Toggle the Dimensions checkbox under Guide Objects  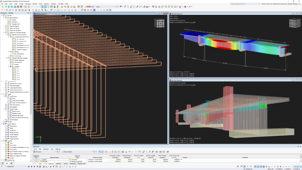pos(6,126)
